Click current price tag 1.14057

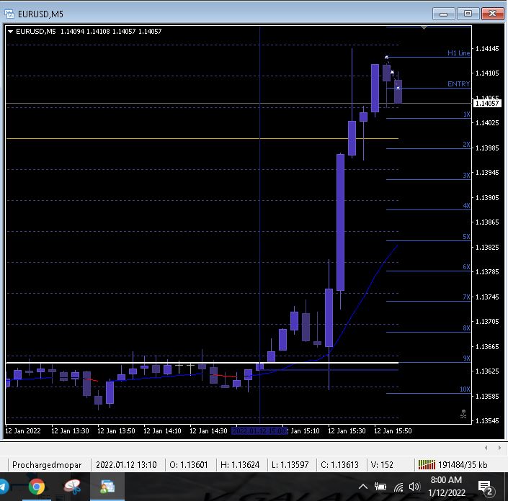[487, 103]
